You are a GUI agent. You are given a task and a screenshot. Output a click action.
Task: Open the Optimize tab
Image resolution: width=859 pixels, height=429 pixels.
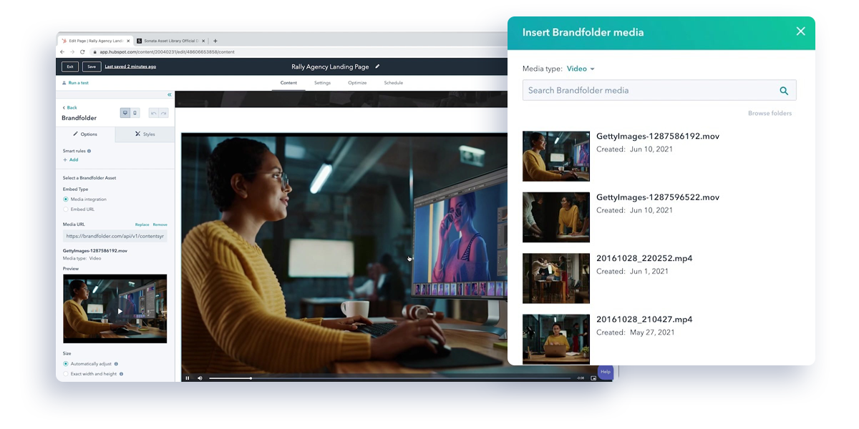click(357, 83)
